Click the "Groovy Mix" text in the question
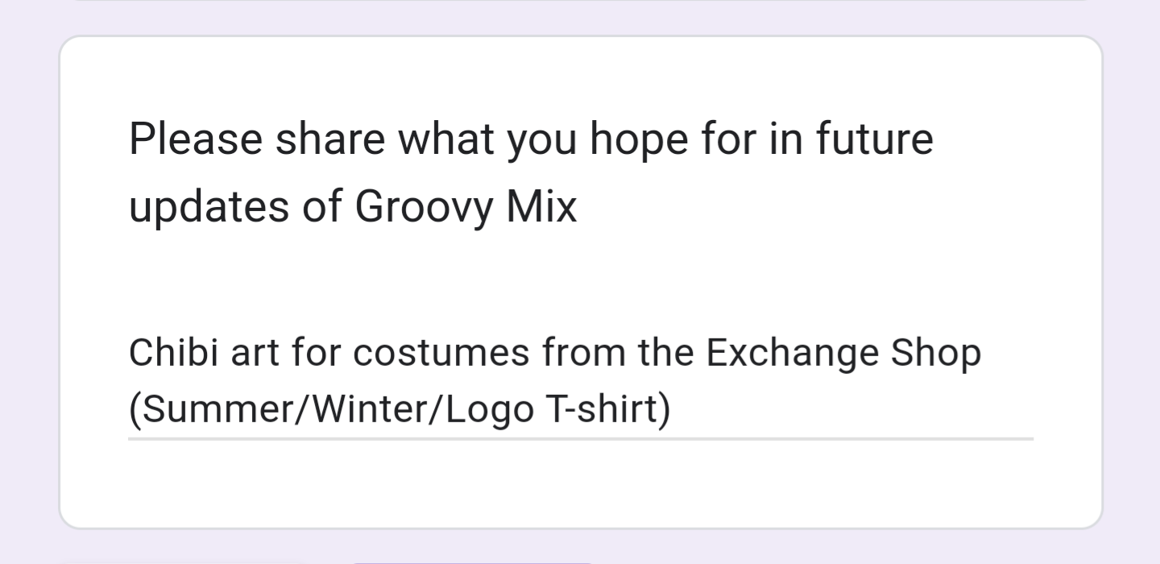The width and height of the screenshot is (1160, 564). point(466,207)
